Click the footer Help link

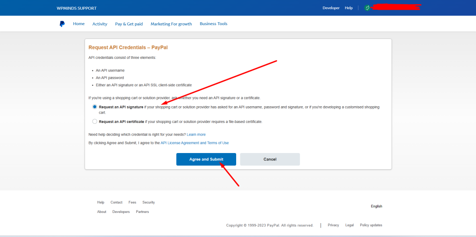pyautogui.click(x=101, y=202)
